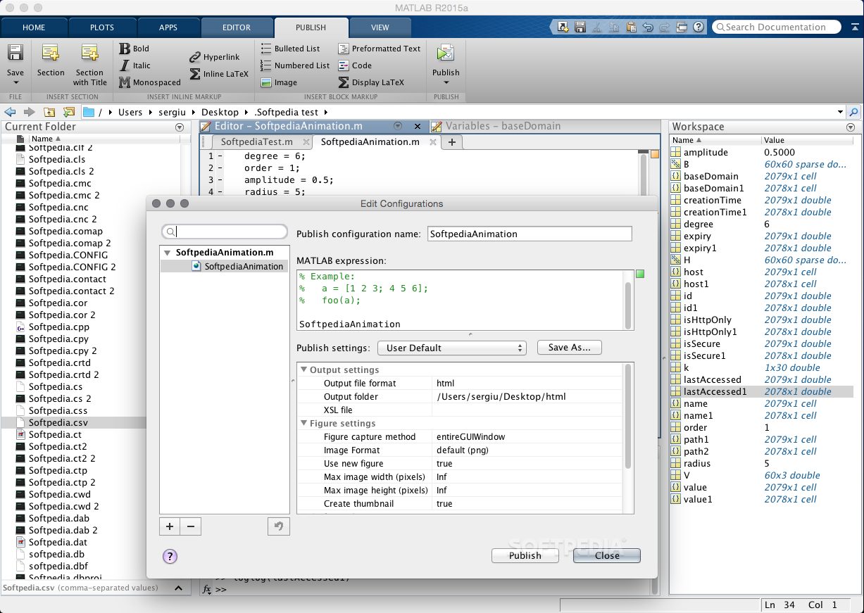Click the address bar search magnifier
Screen dimensions: 864x613
[x=854, y=112]
